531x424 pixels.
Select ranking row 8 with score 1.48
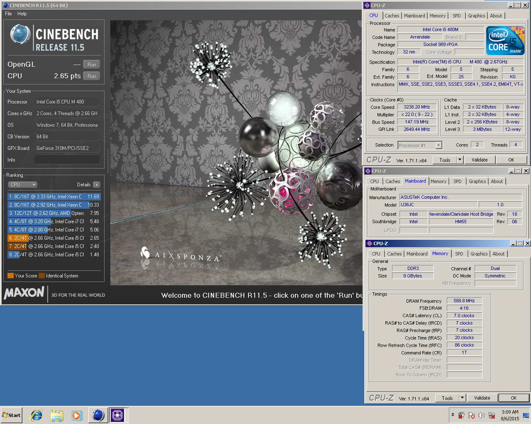tap(54, 255)
